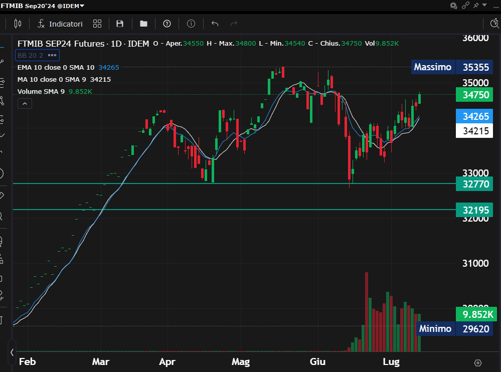
Task: Open the four-square layout templates icon
Action: click(97, 24)
